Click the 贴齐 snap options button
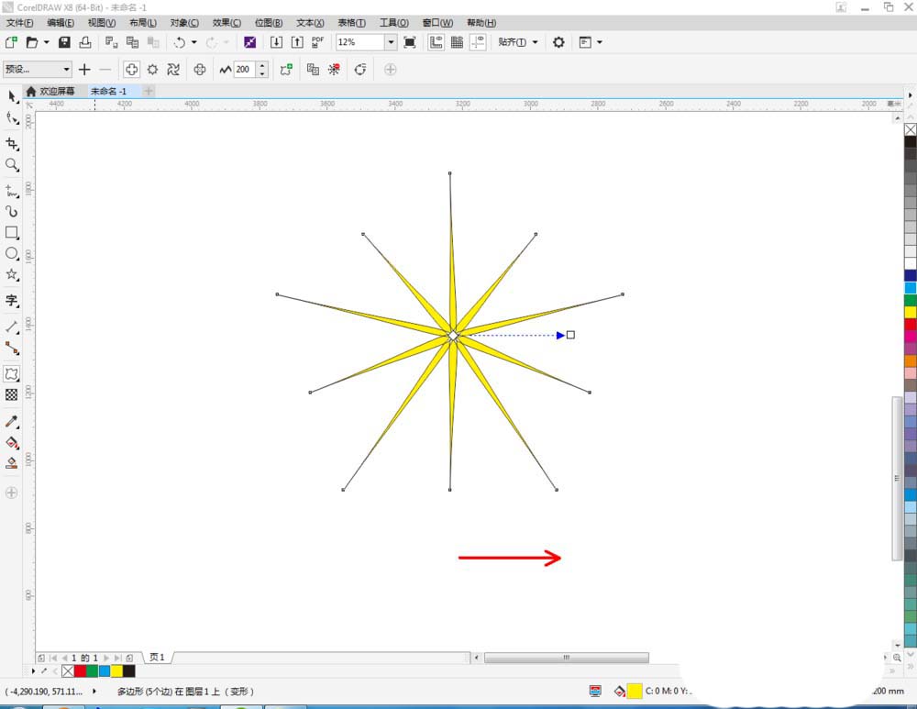 point(514,41)
